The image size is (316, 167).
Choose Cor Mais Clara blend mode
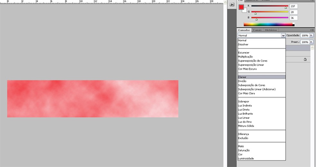click(262, 93)
